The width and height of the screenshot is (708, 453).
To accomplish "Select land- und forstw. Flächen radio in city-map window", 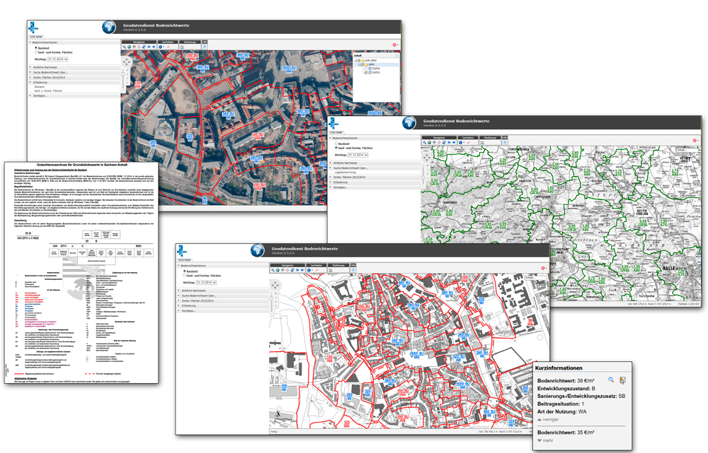I will click(184, 276).
